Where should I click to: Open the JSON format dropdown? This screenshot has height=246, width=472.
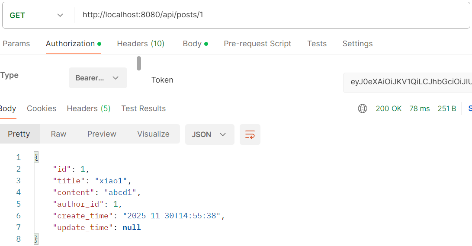pyautogui.click(x=209, y=134)
